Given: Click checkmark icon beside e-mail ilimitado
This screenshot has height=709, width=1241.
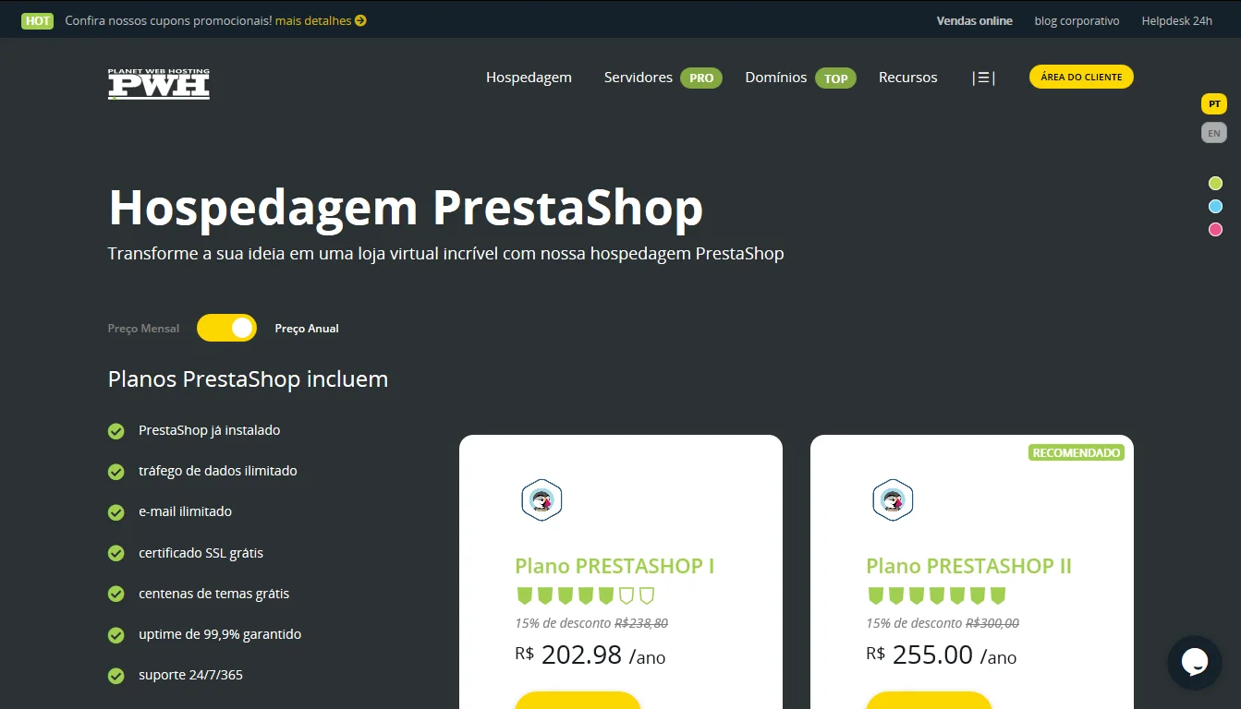Looking at the screenshot, I should (116, 512).
